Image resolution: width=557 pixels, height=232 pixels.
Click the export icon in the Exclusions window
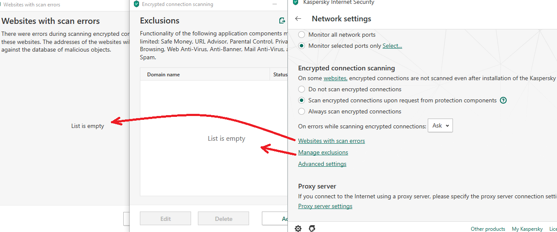[x=282, y=20]
